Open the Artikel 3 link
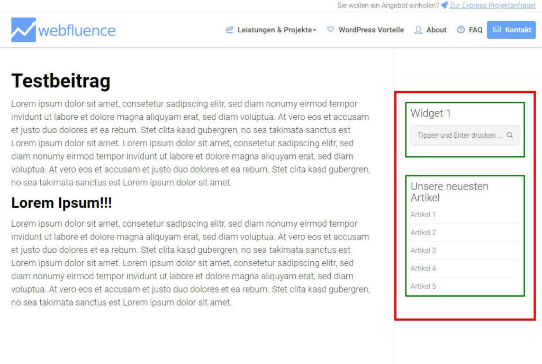The image size is (542, 364). coord(423,250)
